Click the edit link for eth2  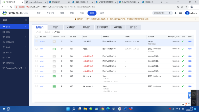tap(190, 56)
